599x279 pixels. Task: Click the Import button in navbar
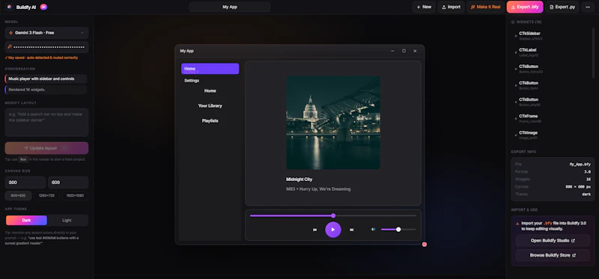tap(451, 7)
